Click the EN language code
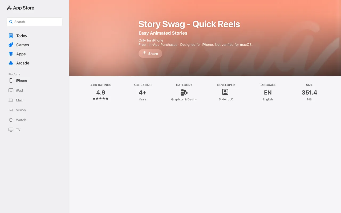Image resolution: width=341 pixels, height=213 pixels. coord(268,92)
